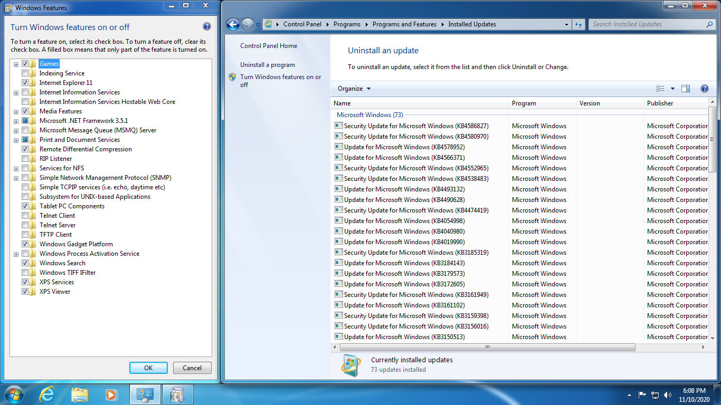Show hidden tray icons arrow
Viewport: 721px width, 405px height.
[629, 394]
